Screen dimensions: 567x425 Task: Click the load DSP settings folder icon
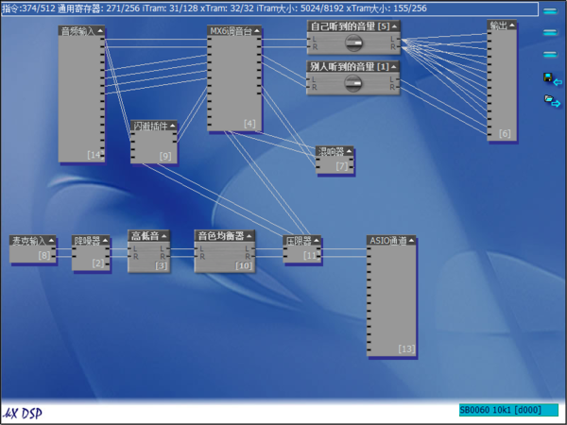tap(550, 100)
